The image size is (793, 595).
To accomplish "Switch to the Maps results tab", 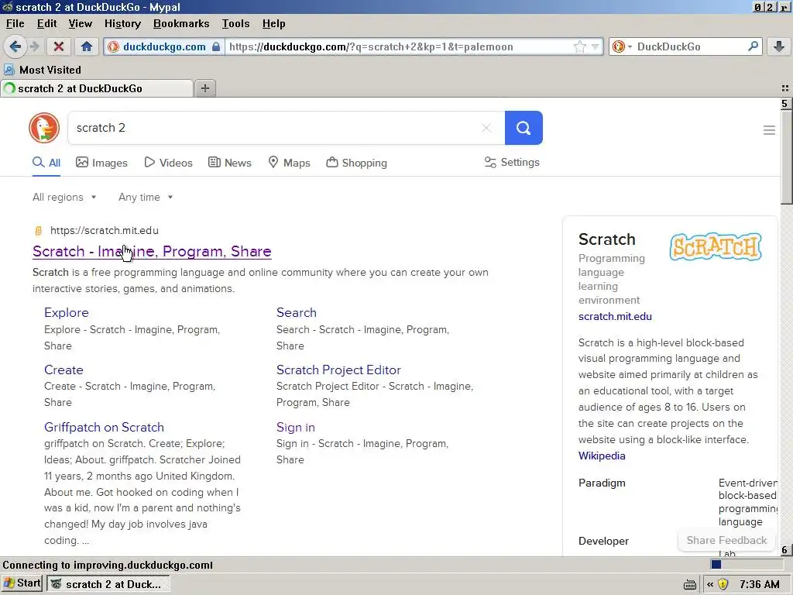I will pos(289,163).
